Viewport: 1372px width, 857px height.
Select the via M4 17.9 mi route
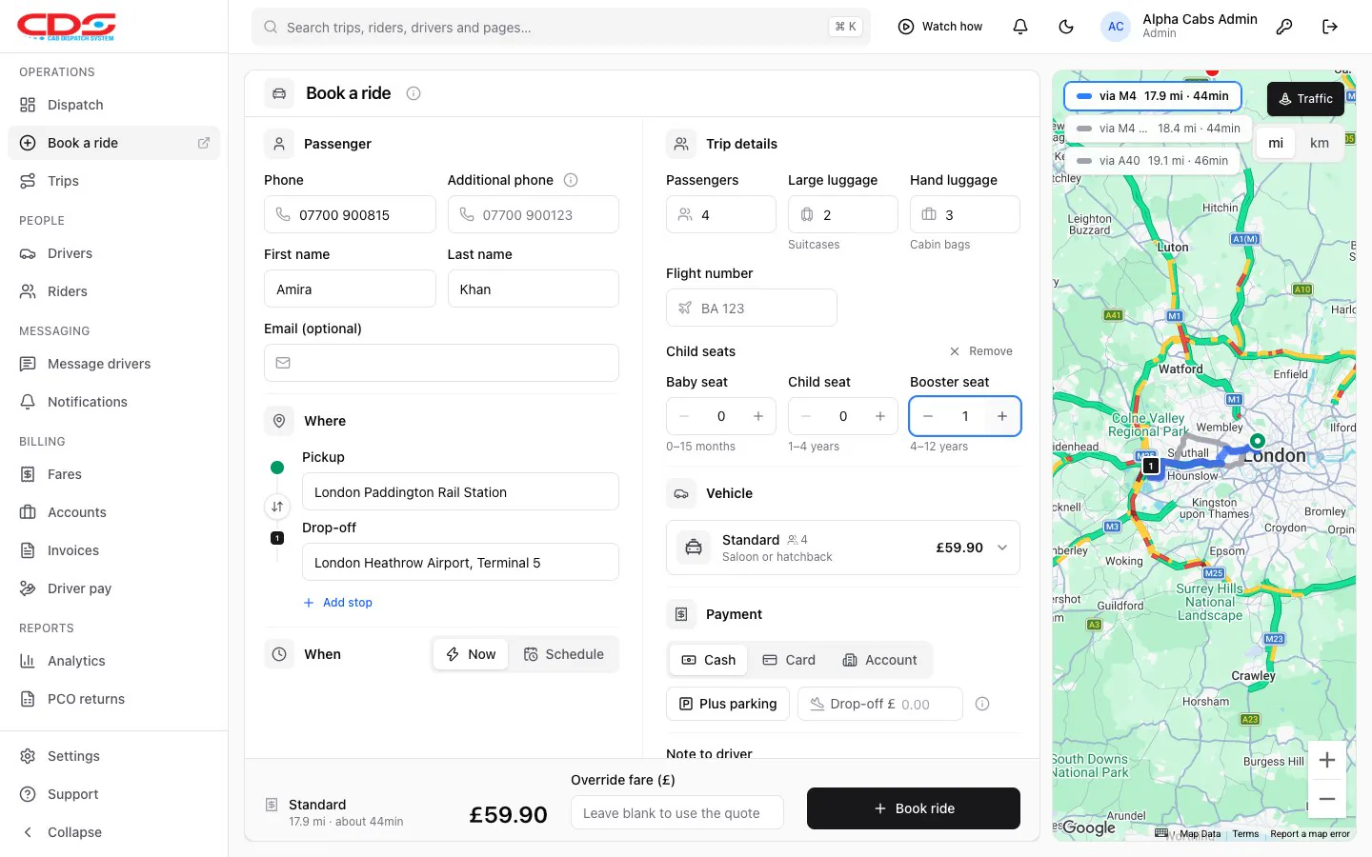point(1153,96)
